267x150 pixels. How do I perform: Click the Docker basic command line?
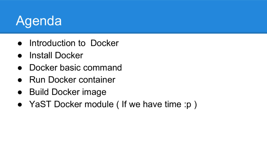coord(76,67)
